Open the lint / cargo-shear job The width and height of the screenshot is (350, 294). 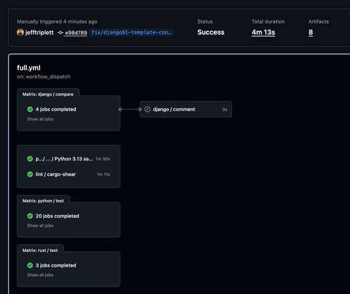click(68, 174)
